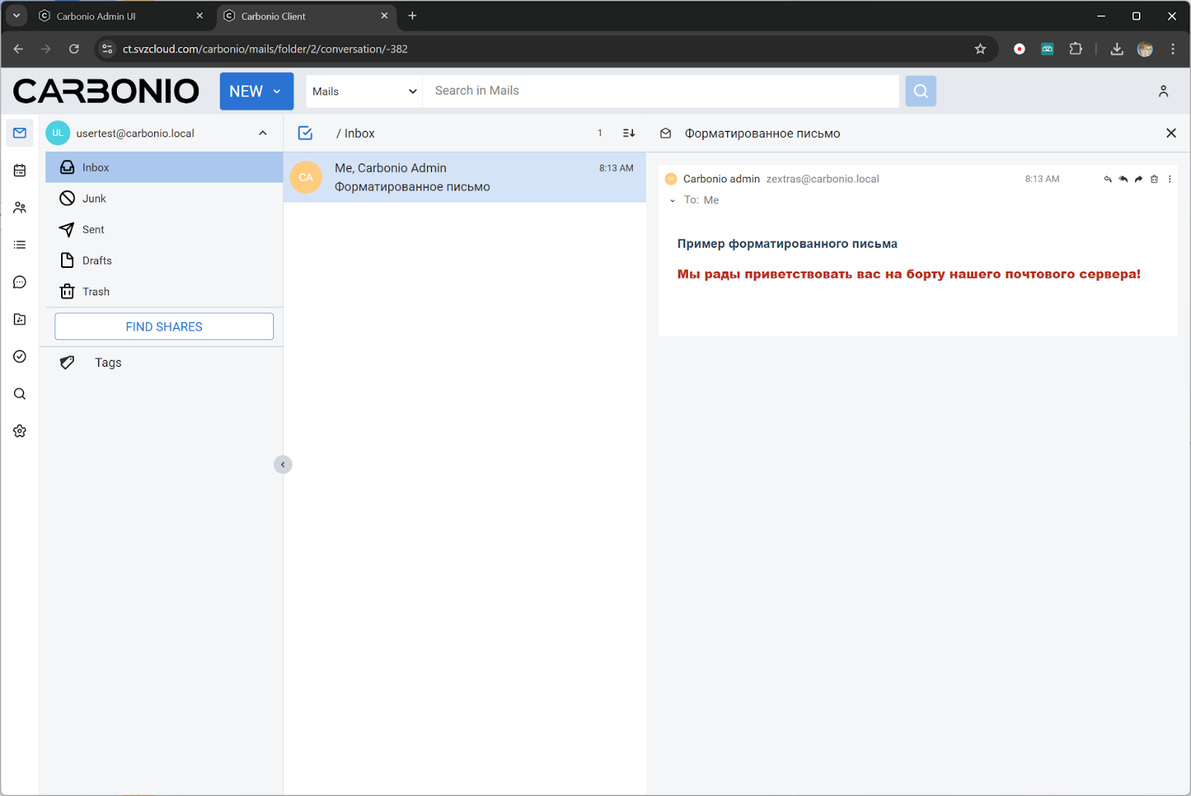Screen dimensions: 1191x796
Task: Click the Chrome profile avatar
Action: click(x=1145, y=49)
